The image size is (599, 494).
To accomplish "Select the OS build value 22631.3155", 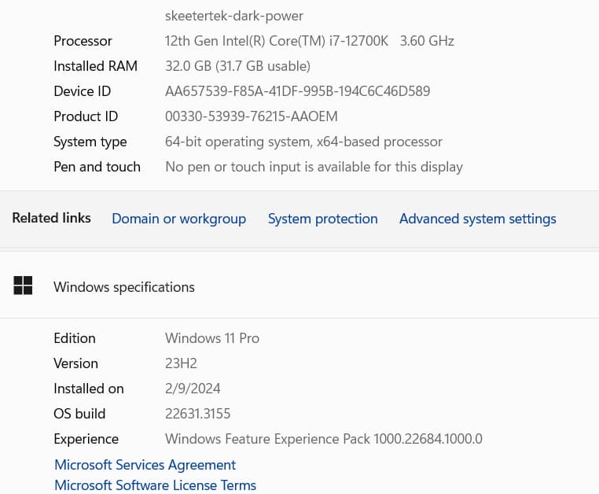I will point(198,414).
